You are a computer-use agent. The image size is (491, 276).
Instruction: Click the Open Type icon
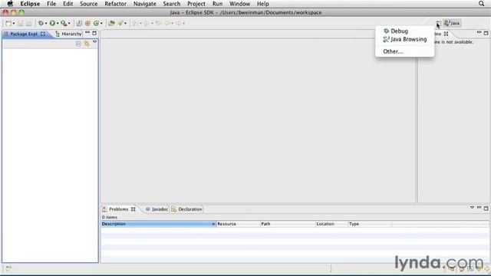[x=111, y=23]
